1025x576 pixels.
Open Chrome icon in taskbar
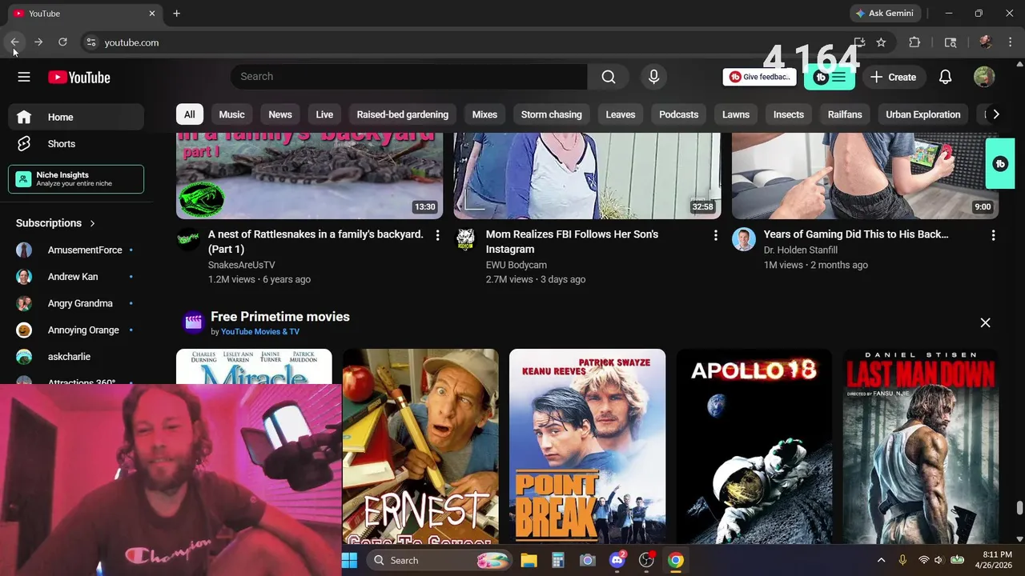pos(676,561)
